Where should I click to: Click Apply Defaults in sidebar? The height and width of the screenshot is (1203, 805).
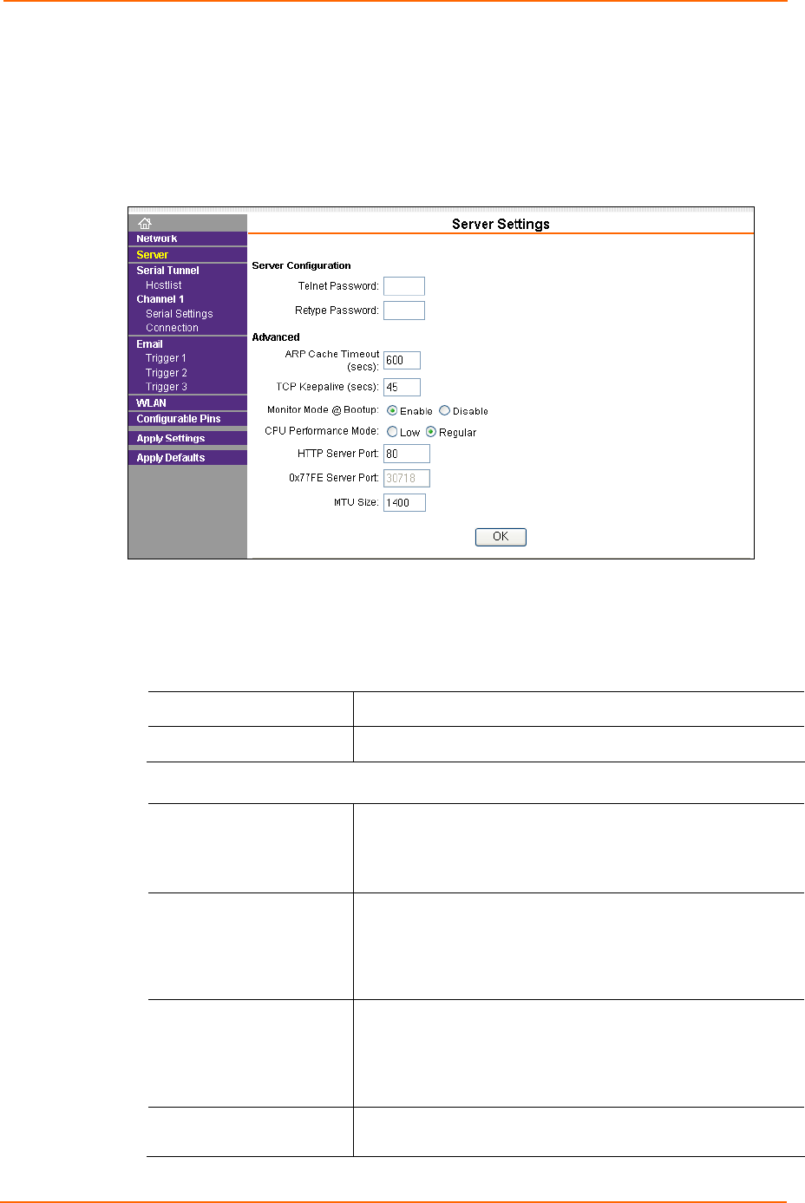(x=170, y=458)
